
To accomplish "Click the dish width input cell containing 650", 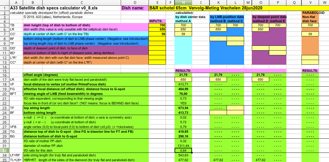I will pos(157,30).
